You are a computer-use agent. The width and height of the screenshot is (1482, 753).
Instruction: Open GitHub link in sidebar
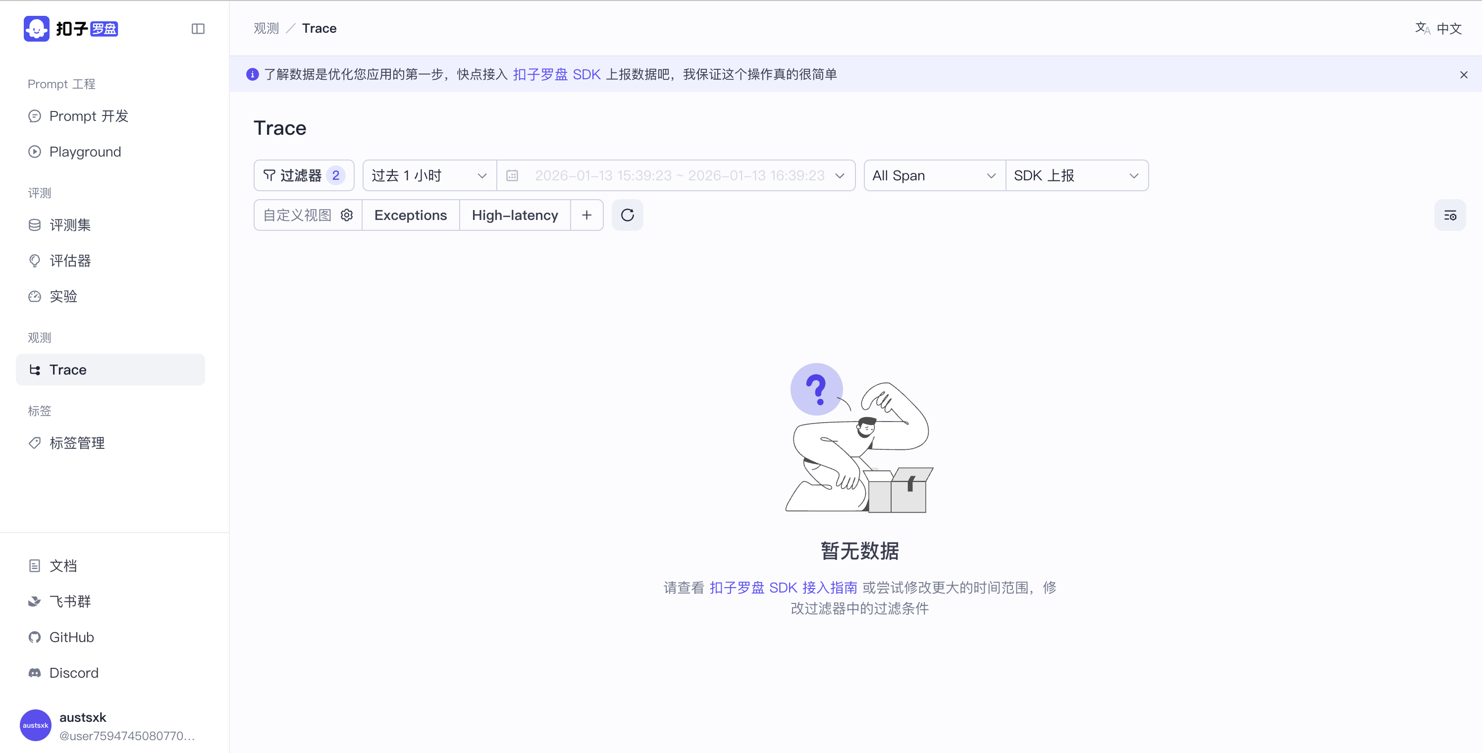[x=71, y=638]
